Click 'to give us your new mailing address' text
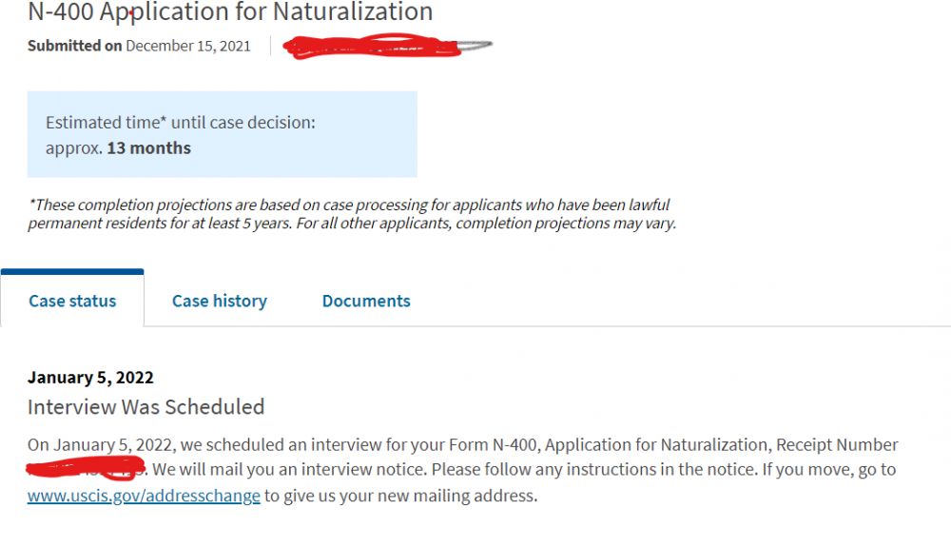Screen dimensions: 951x548 400,496
